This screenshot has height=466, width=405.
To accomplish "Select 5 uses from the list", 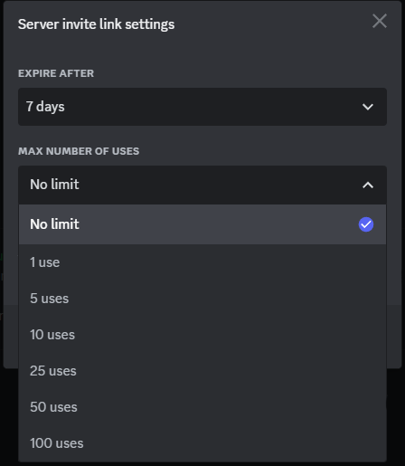I will coord(202,299).
